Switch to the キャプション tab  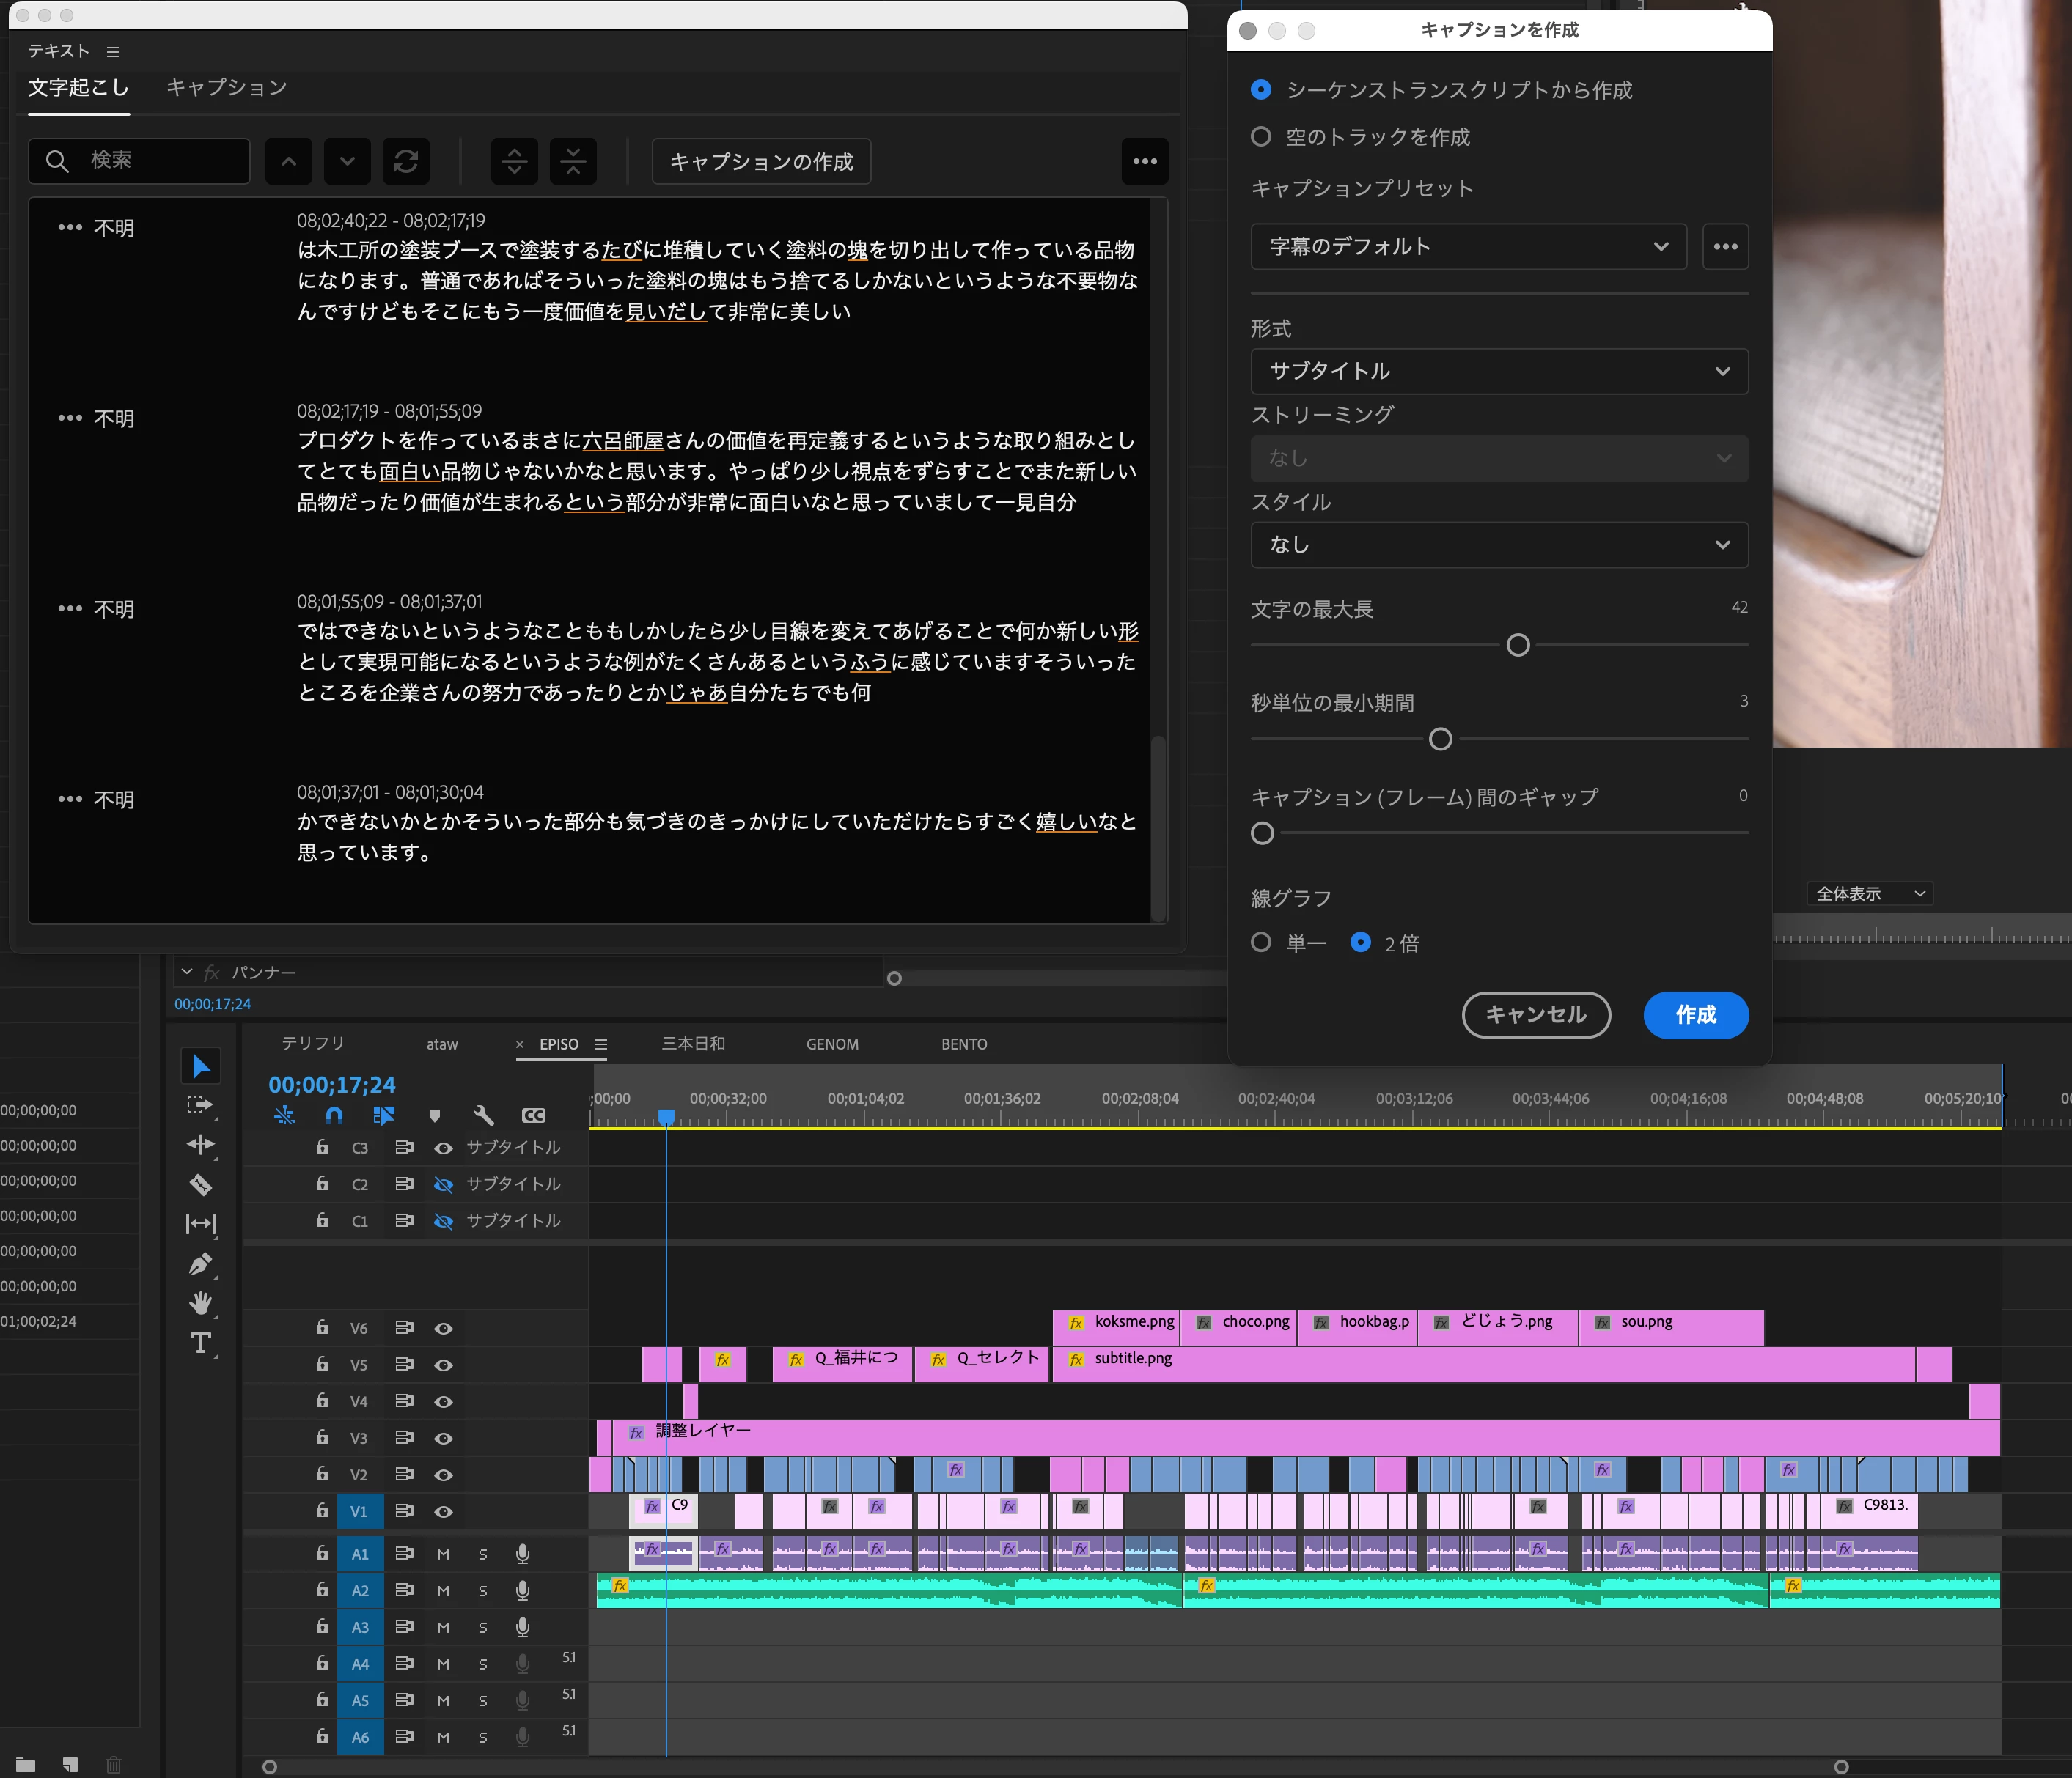[226, 88]
